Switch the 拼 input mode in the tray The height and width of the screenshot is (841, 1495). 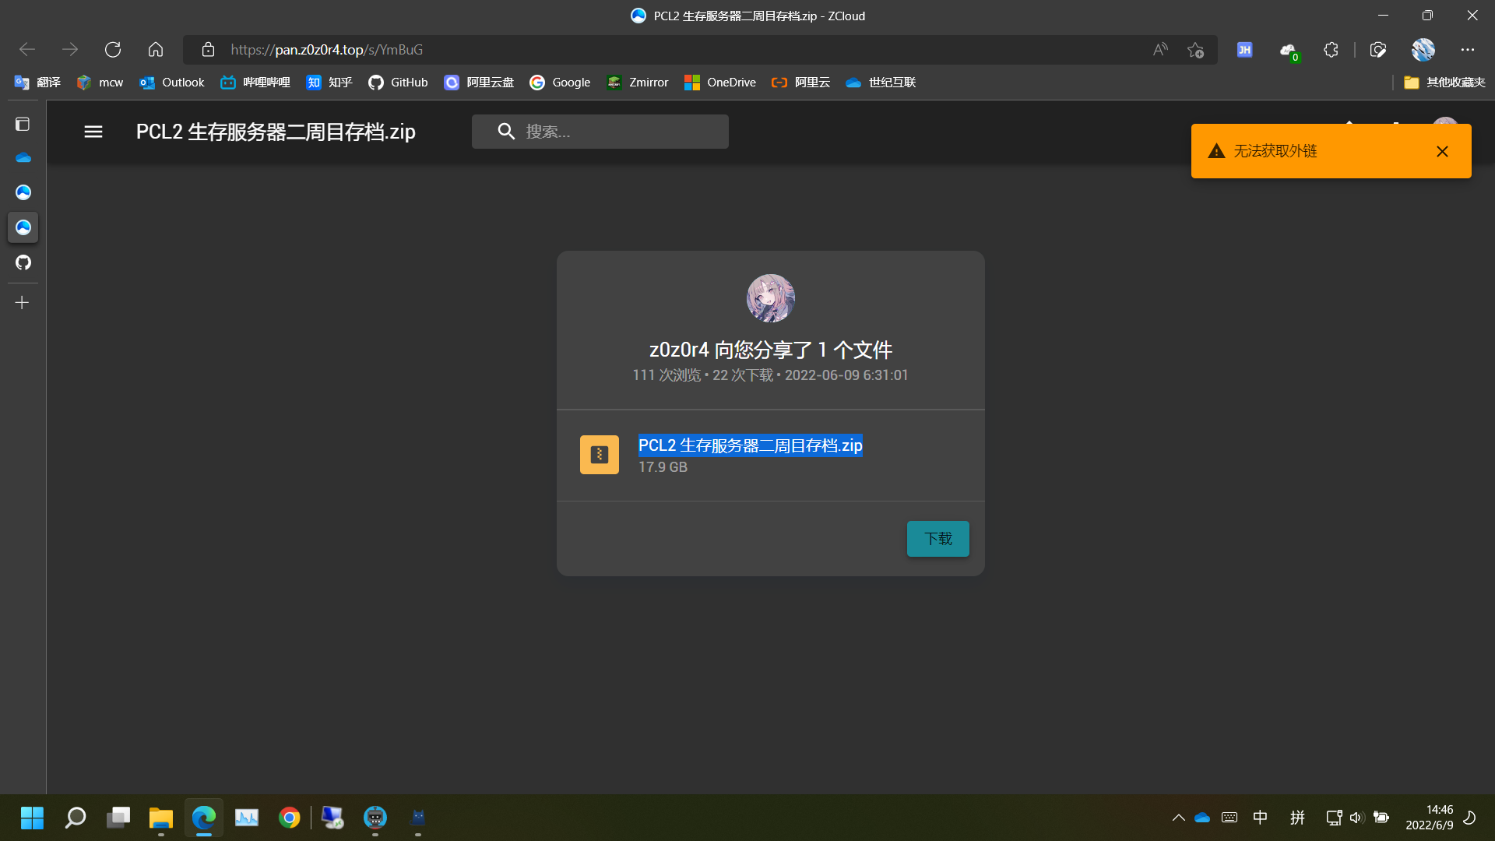pos(1297,818)
